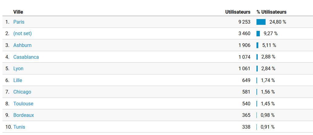Click the (not set) 9,27 % bar
The width and height of the screenshot is (313, 135).
258,34
